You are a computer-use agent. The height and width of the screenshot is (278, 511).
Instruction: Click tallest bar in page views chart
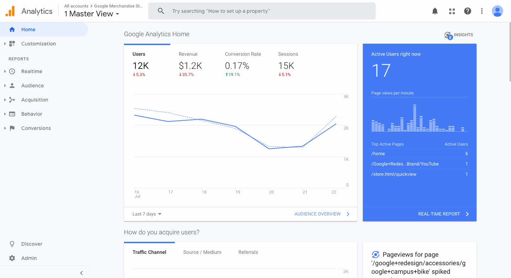pos(415,118)
